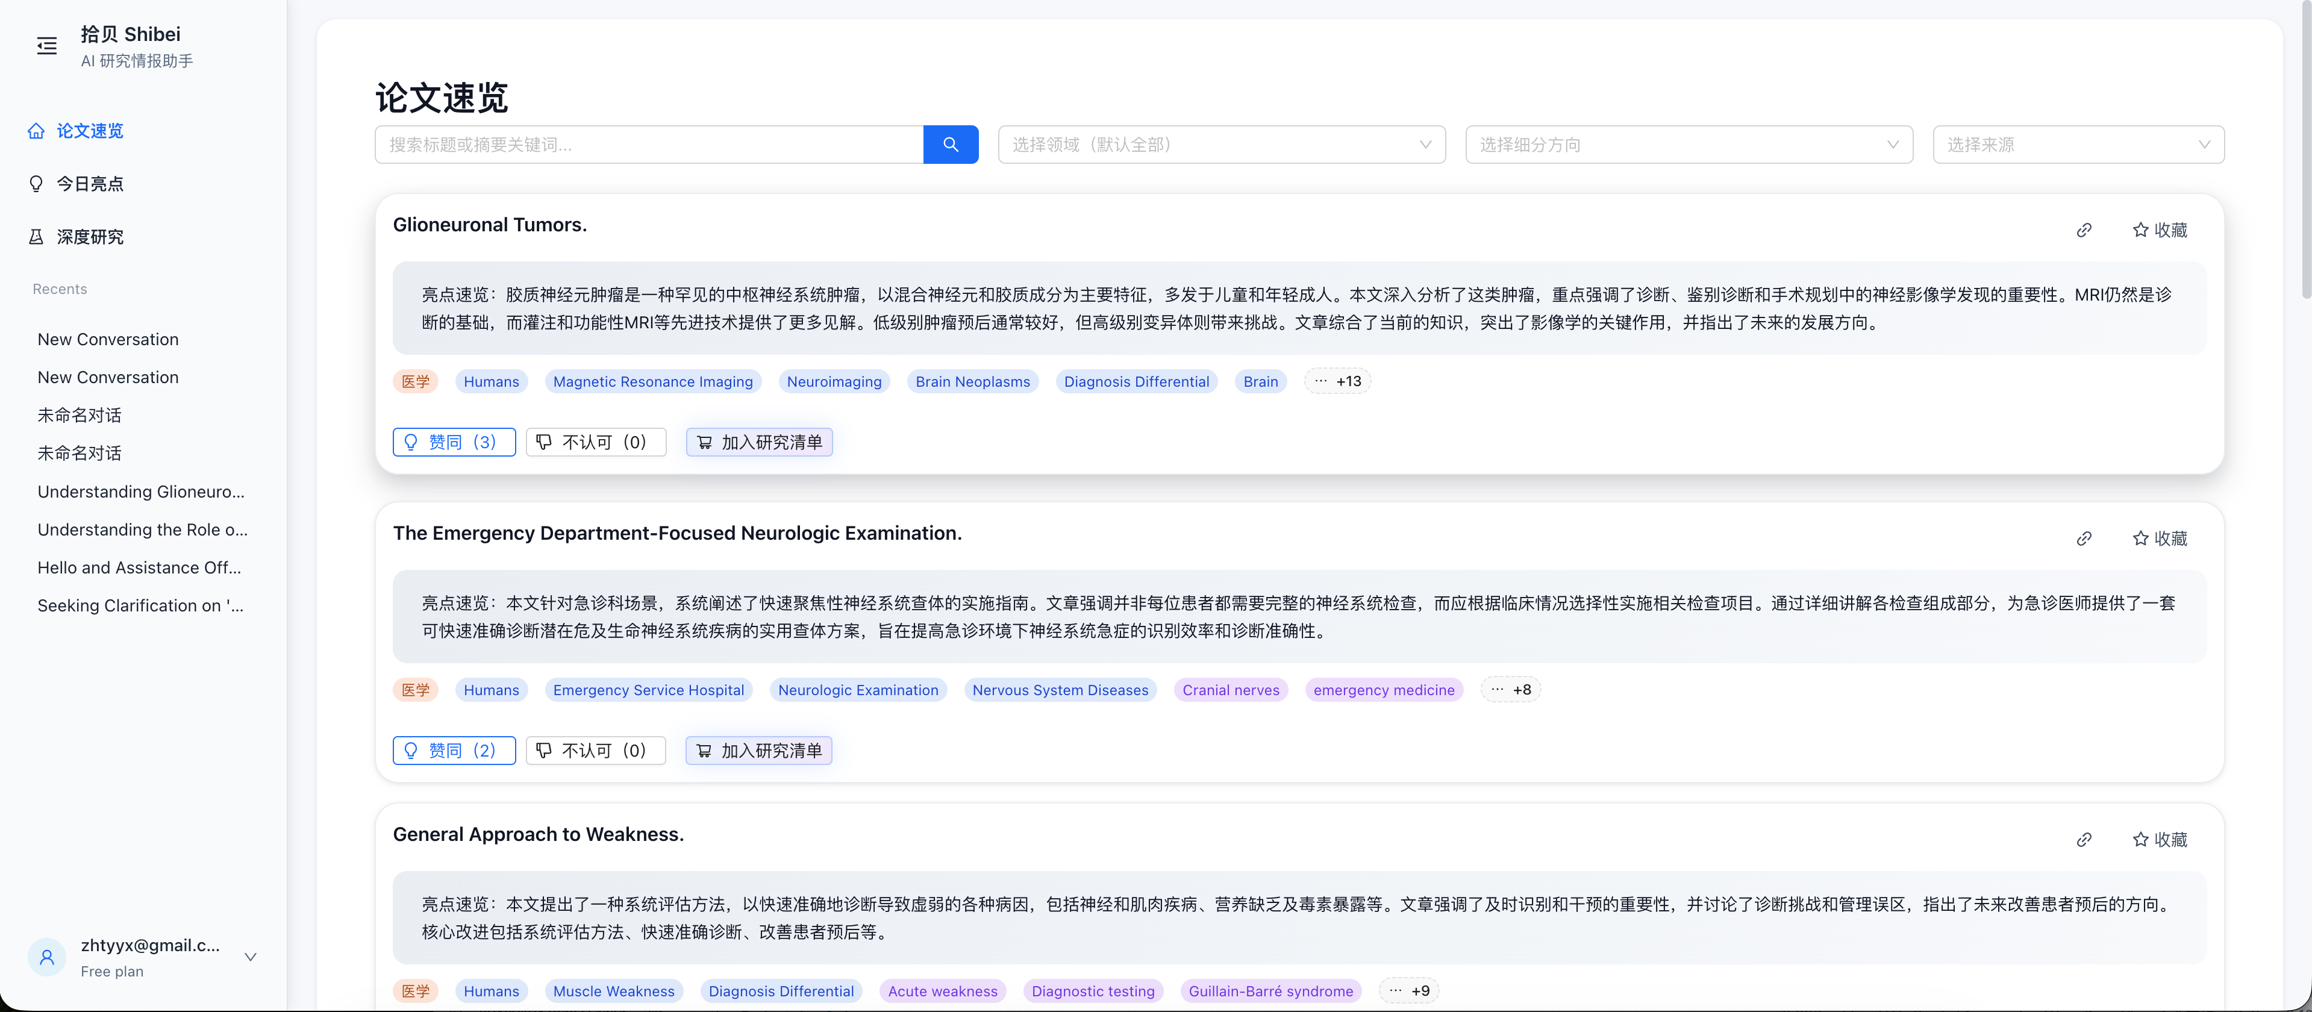
Task: Click the Diagnostic testing tag
Action: [1092, 990]
